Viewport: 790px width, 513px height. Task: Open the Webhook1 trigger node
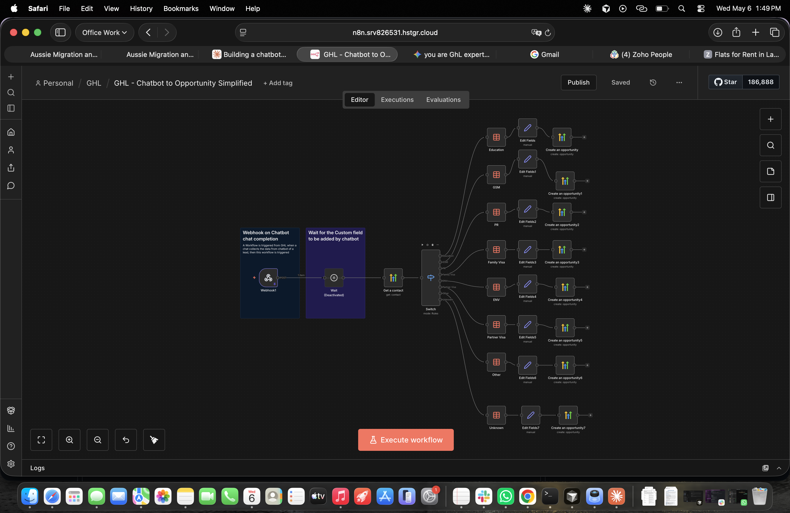(268, 277)
